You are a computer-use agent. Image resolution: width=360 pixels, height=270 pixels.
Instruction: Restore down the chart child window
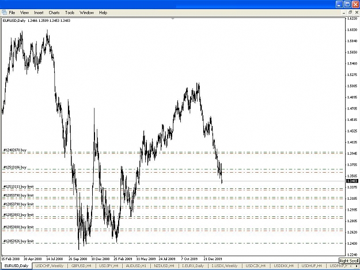click(350, 13)
